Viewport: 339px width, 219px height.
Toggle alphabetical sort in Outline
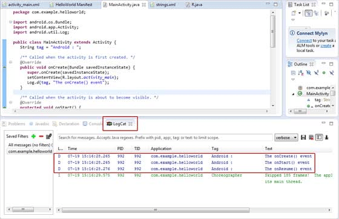[x=301, y=73]
